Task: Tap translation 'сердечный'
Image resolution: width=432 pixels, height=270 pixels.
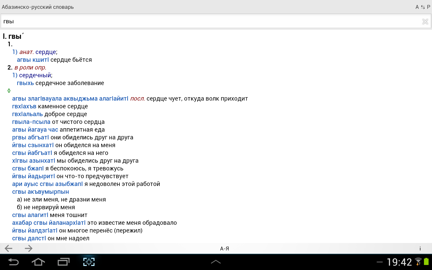Action: [x=35, y=75]
